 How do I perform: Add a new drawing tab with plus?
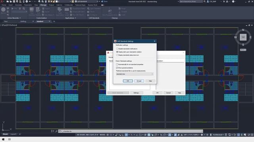pos(54,21)
